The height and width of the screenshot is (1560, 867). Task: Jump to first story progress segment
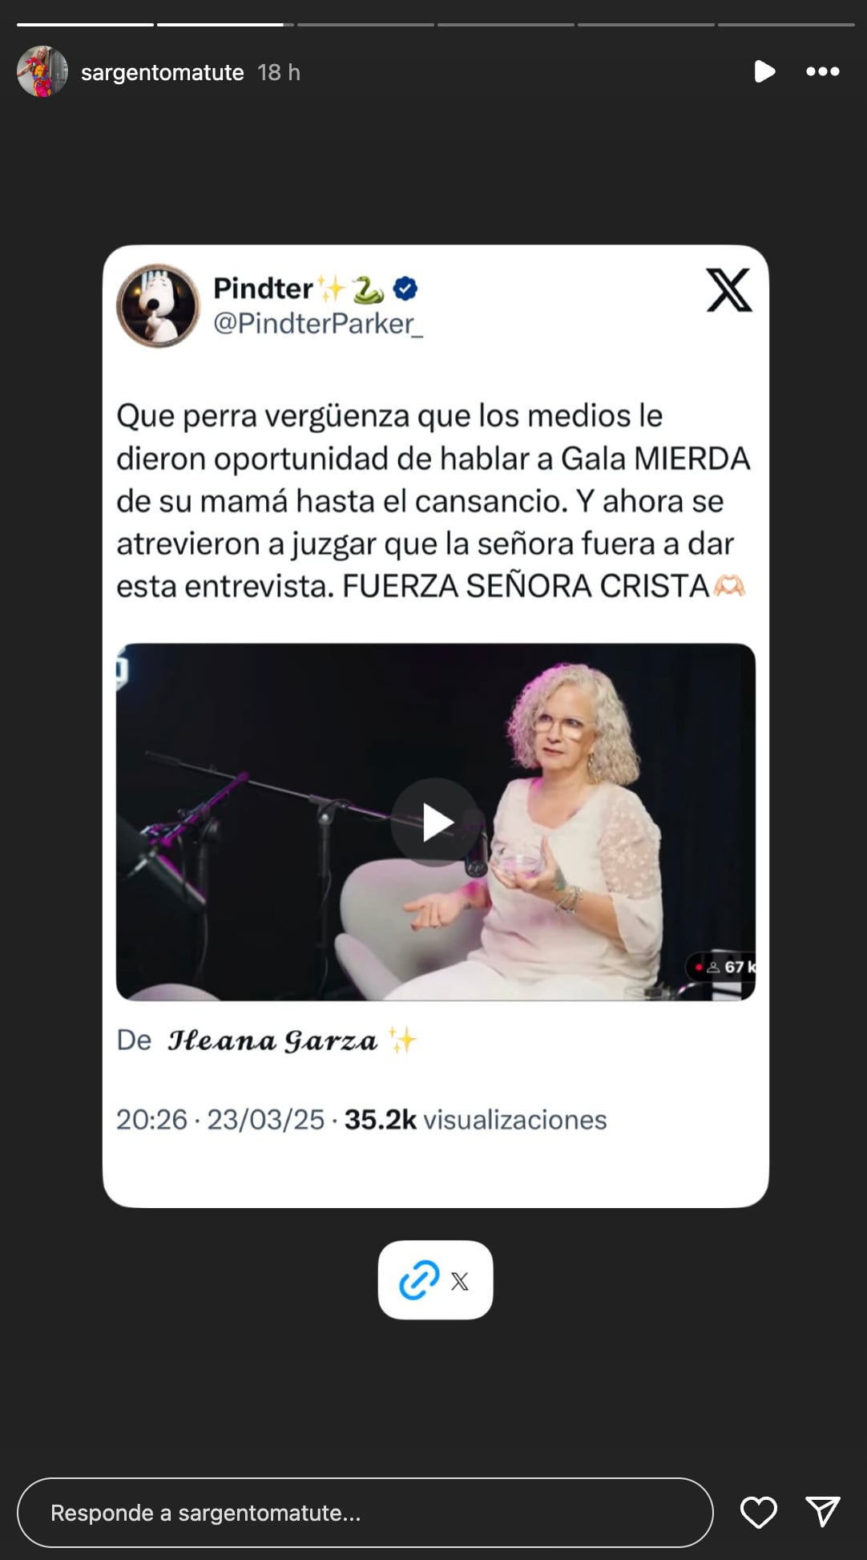pos(85,25)
